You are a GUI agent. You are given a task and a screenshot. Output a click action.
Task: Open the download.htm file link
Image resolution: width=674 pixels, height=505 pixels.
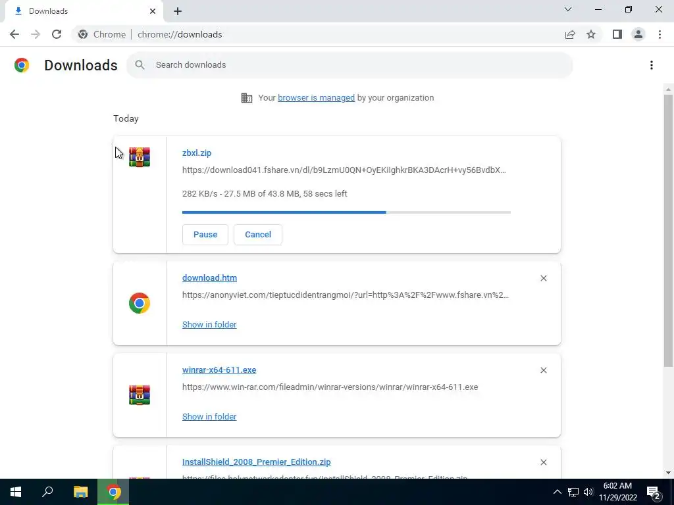(x=209, y=278)
